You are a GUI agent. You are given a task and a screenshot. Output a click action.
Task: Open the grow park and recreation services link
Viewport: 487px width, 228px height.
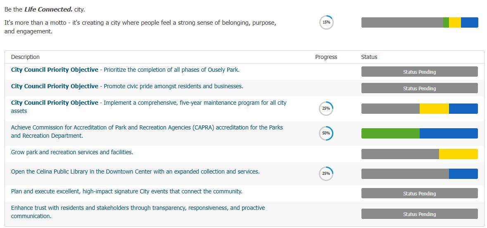point(72,152)
